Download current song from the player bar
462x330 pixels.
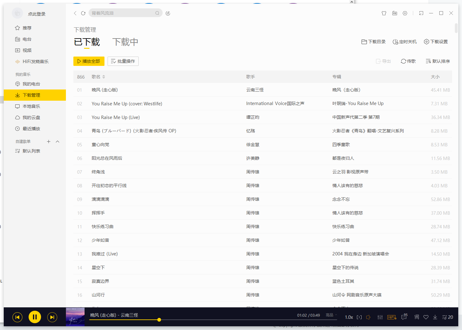click(x=435, y=317)
